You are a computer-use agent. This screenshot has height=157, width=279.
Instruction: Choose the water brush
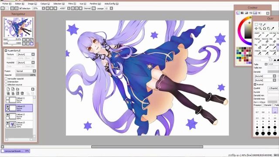pyautogui.click(x=265, y=52)
